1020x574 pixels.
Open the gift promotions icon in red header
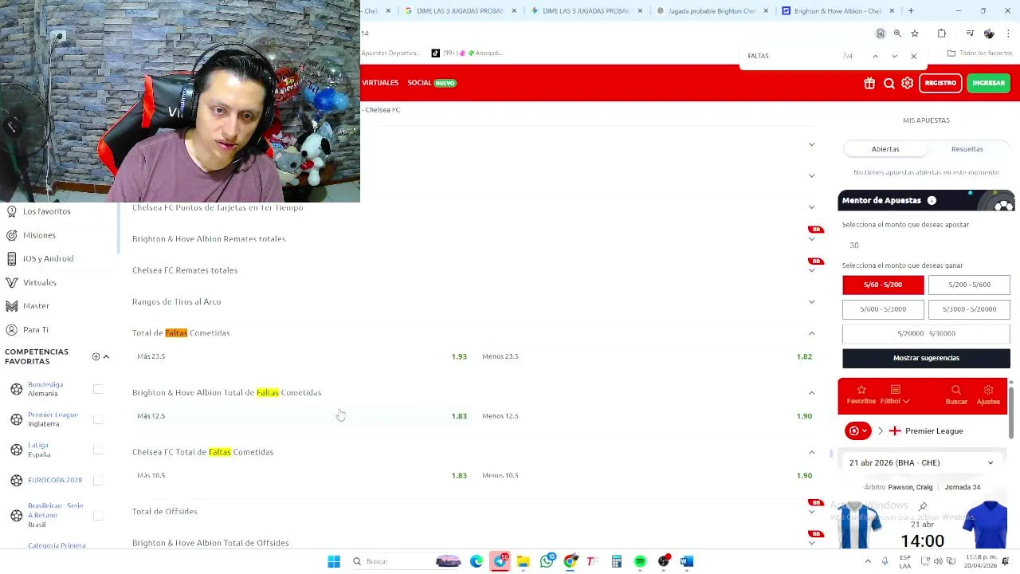click(x=869, y=83)
